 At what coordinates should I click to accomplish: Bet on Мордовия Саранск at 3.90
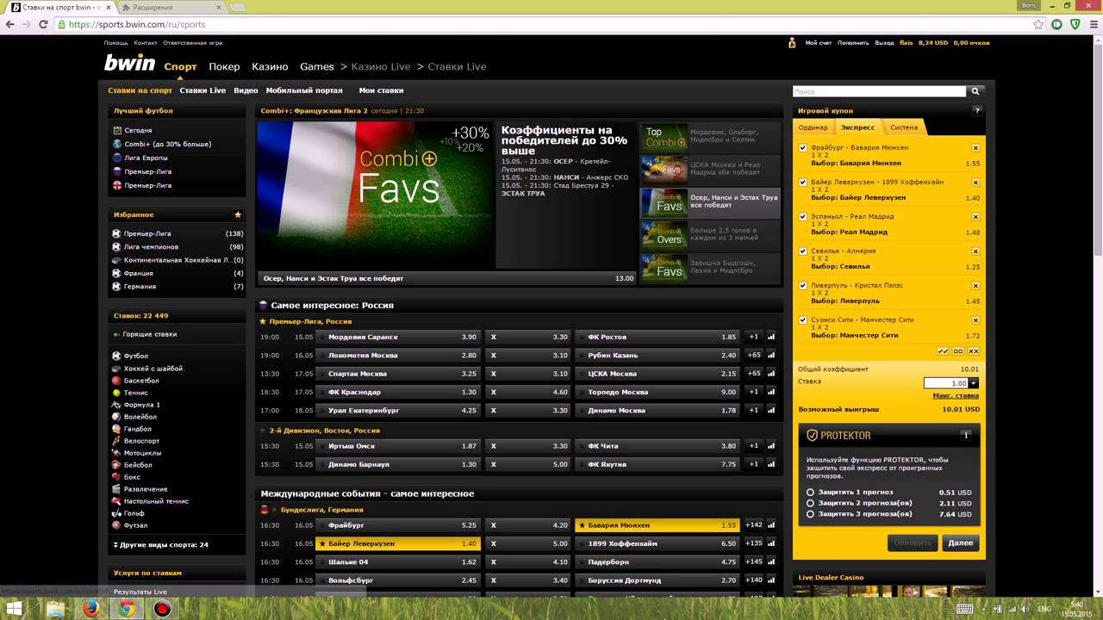coord(398,338)
